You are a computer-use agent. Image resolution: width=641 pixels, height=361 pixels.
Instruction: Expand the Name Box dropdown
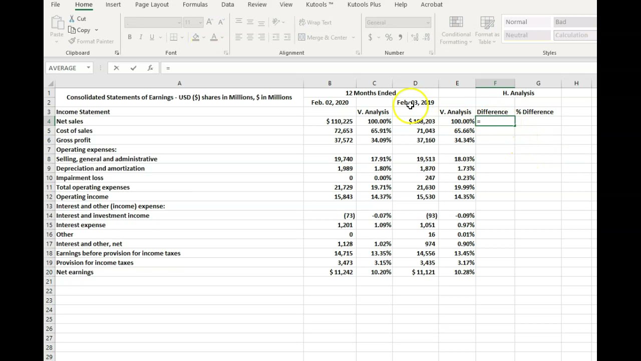click(x=88, y=68)
